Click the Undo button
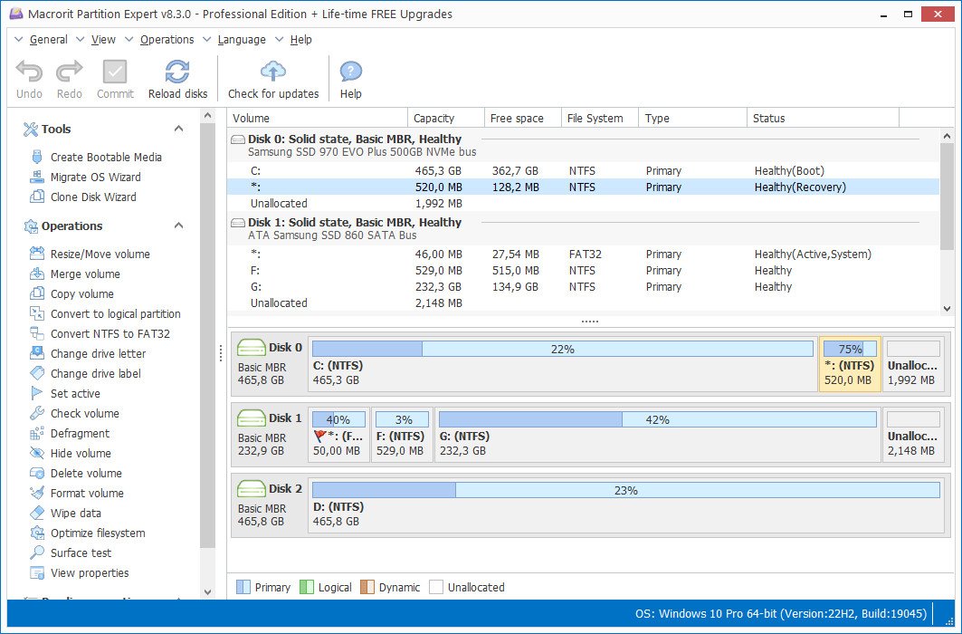This screenshot has width=962, height=634. (29, 80)
